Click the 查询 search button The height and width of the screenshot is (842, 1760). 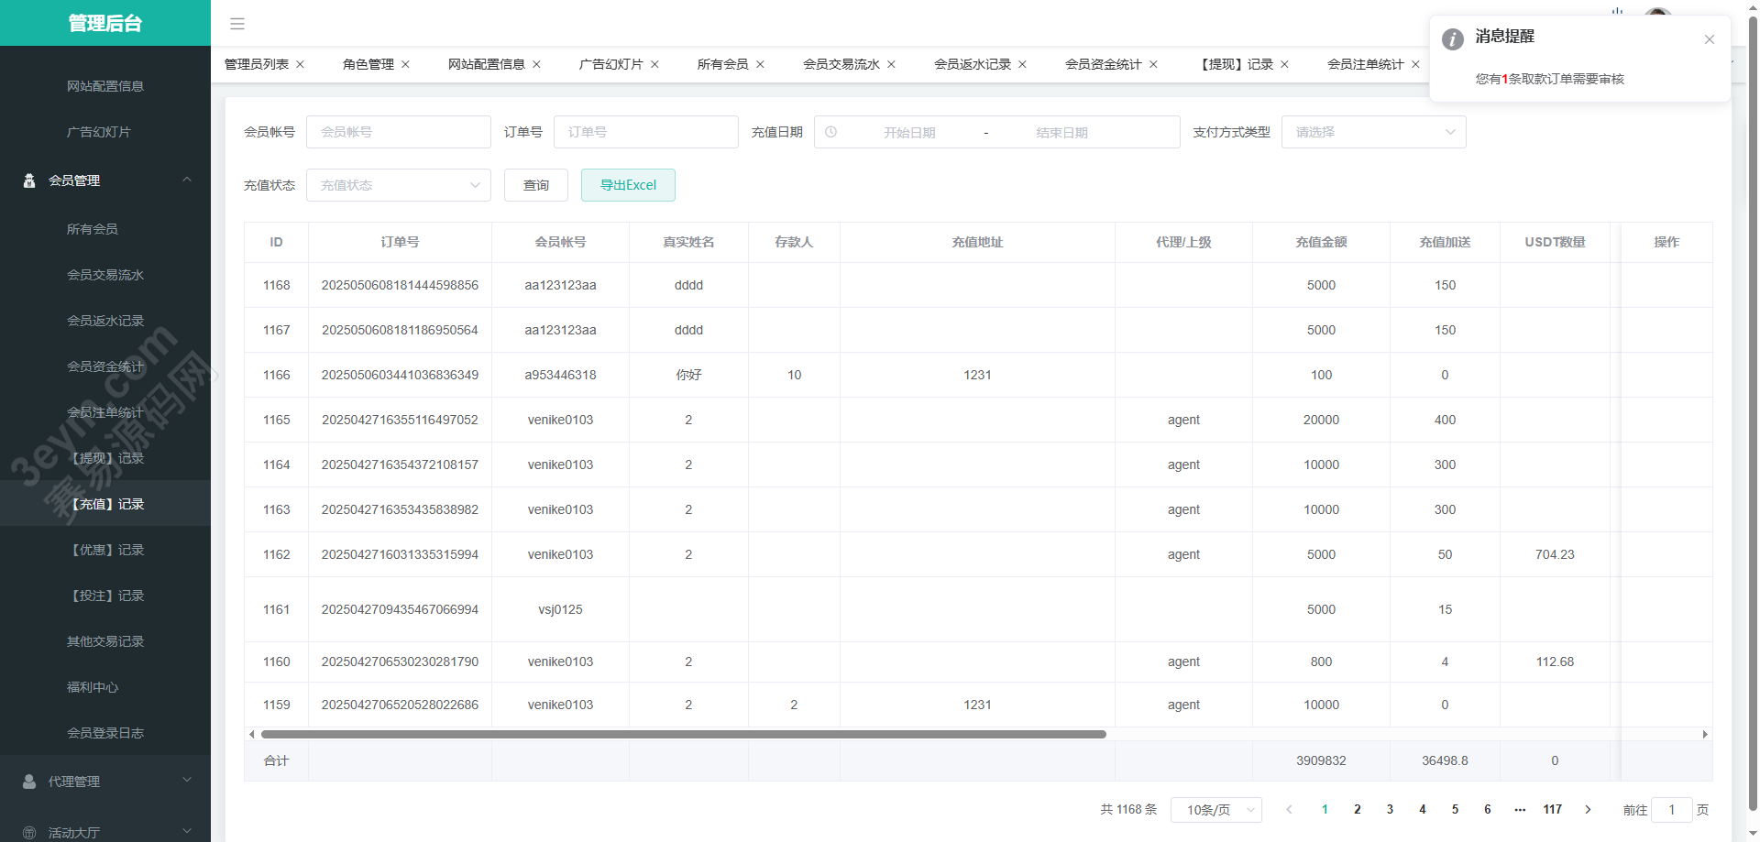tap(536, 185)
